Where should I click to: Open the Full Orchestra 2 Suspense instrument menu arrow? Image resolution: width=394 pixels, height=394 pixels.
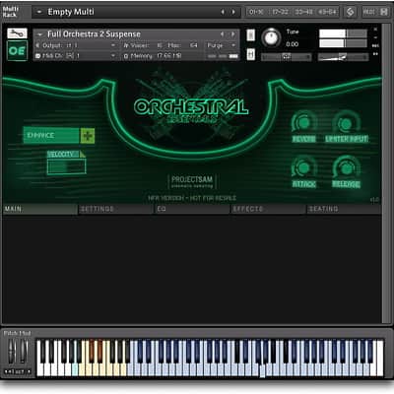pos(40,34)
